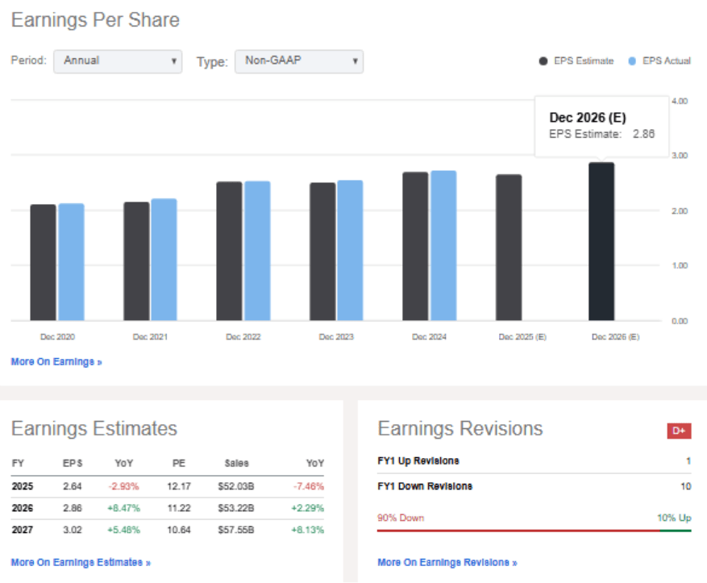Image resolution: width=707 pixels, height=583 pixels.
Task: Select the Dec 2024 blue EPS Actual bar
Action: (x=443, y=246)
